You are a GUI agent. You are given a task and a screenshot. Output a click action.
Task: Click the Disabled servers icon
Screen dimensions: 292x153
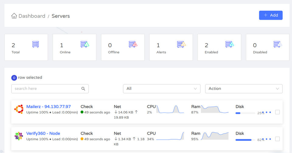tap(278, 44)
